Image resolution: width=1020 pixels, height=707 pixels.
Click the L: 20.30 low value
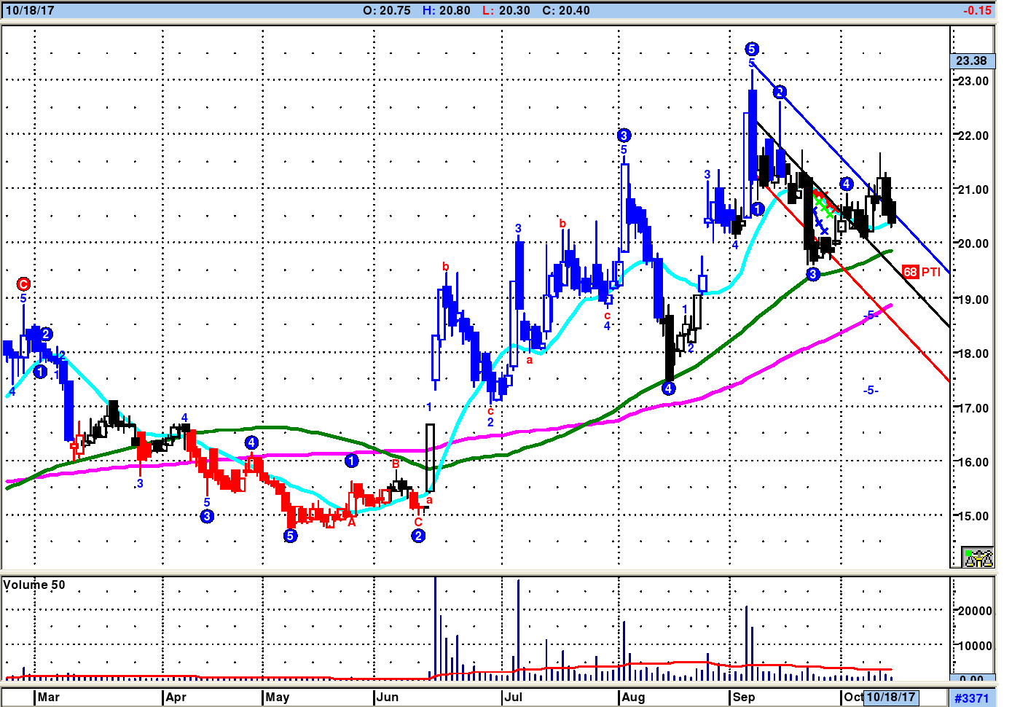click(x=506, y=10)
